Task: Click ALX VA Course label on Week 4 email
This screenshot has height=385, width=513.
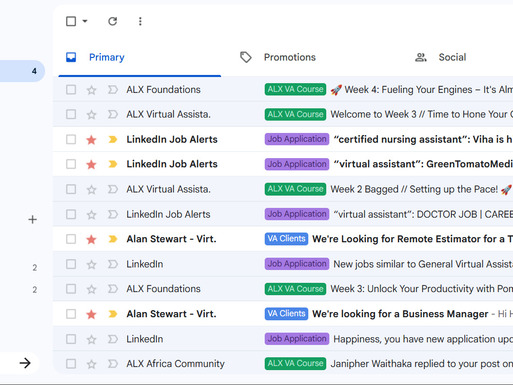Action: point(295,89)
